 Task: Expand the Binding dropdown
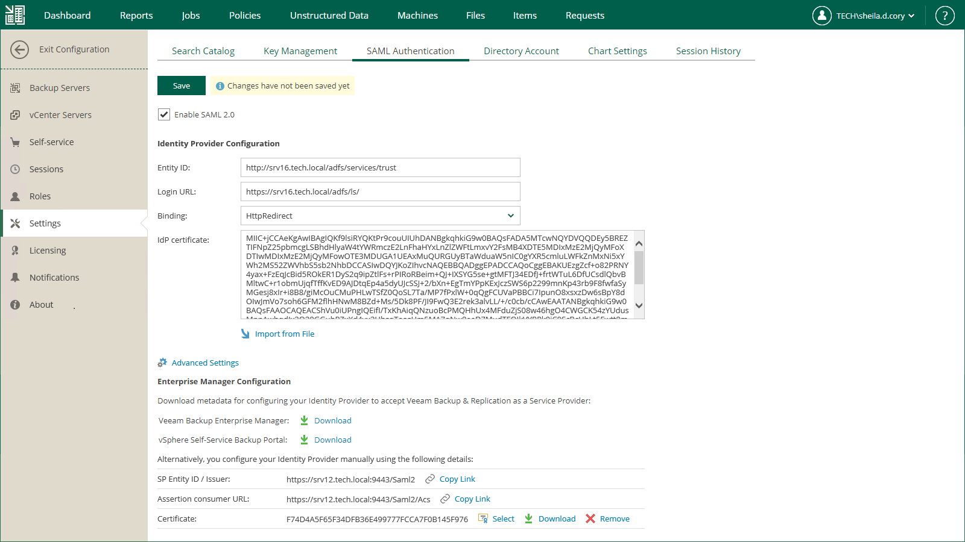(x=510, y=216)
